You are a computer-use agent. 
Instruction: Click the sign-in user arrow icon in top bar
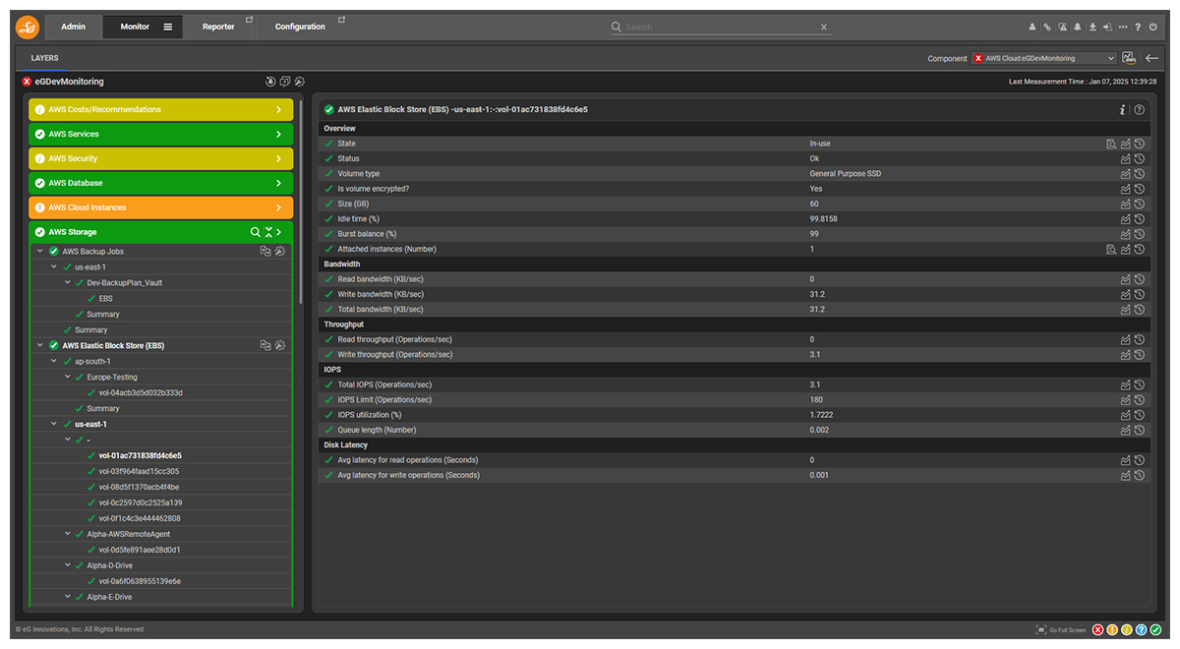1107,28
